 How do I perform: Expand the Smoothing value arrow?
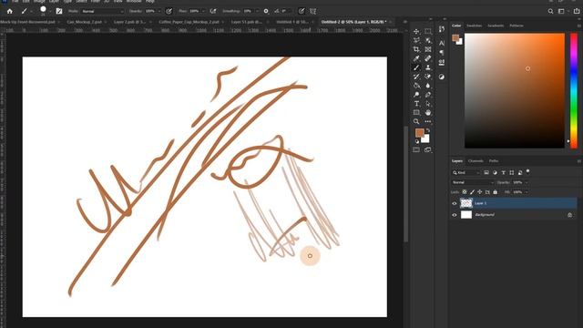tap(257, 11)
